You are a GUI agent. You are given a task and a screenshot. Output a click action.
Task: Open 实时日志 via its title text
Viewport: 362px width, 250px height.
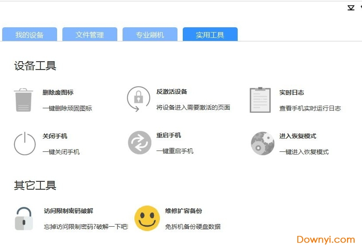click(292, 92)
